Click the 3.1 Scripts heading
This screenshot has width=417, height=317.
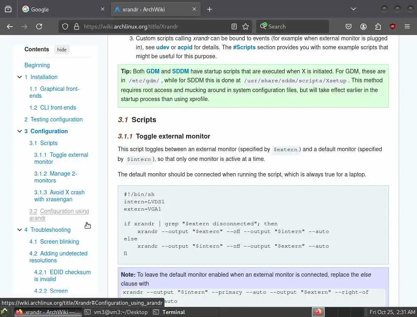coord(137,120)
